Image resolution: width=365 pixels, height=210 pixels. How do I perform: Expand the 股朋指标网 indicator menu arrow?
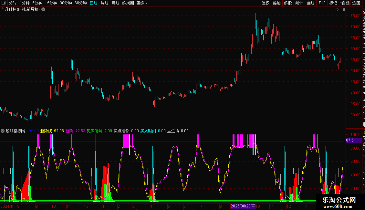[x=3, y=131]
